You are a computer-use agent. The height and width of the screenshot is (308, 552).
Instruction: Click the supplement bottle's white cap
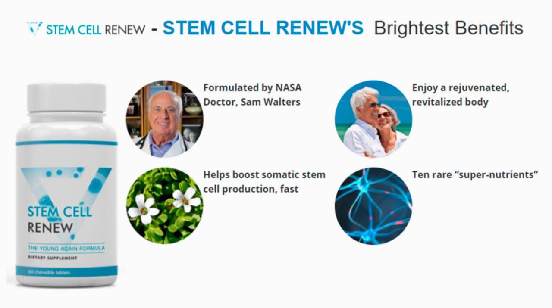coord(66,98)
